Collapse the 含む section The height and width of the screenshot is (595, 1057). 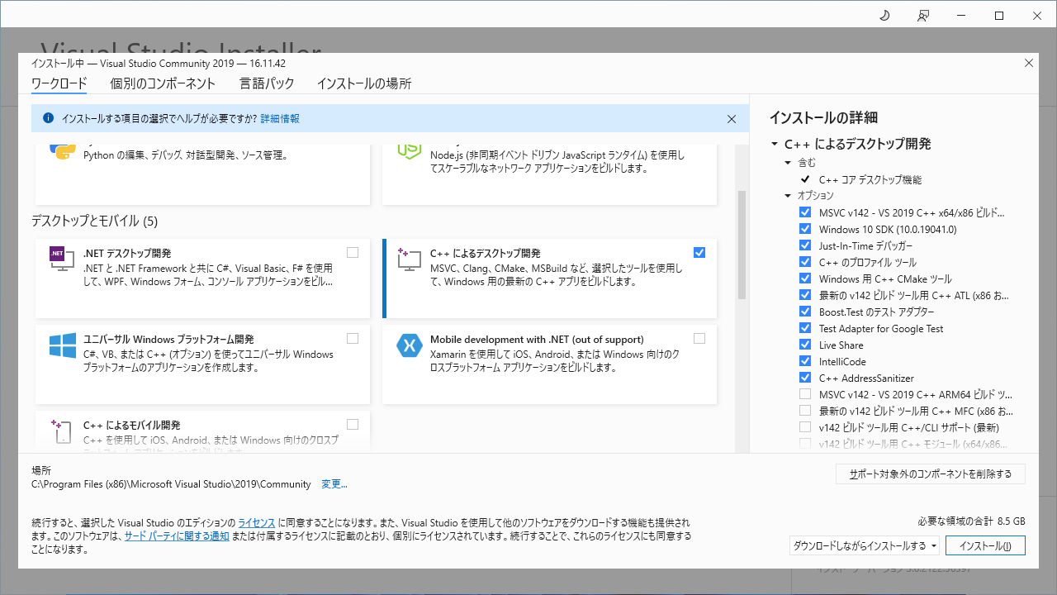click(787, 162)
